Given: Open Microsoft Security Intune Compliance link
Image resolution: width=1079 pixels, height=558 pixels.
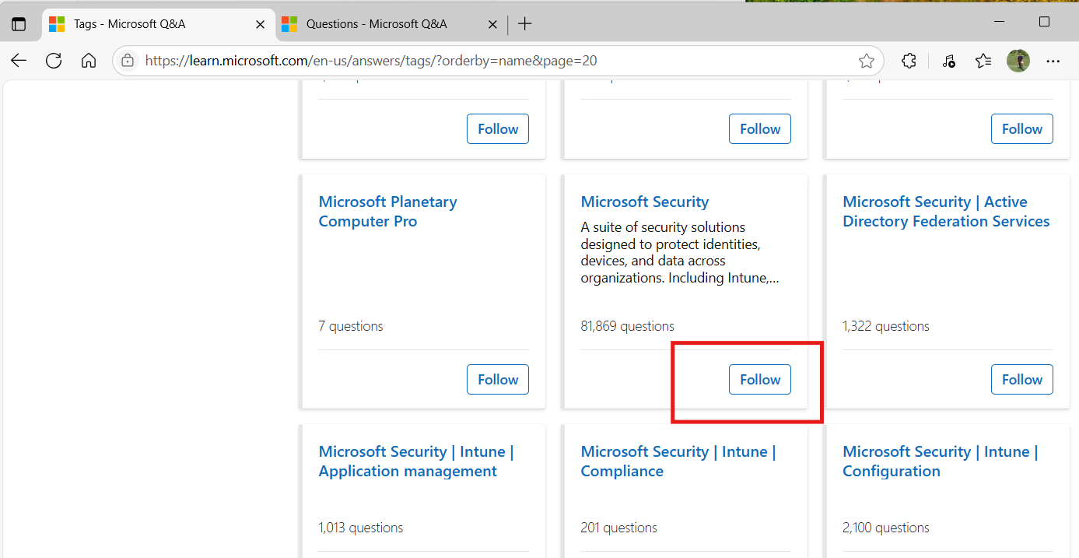Looking at the screenshot, I should click(678, 461).
